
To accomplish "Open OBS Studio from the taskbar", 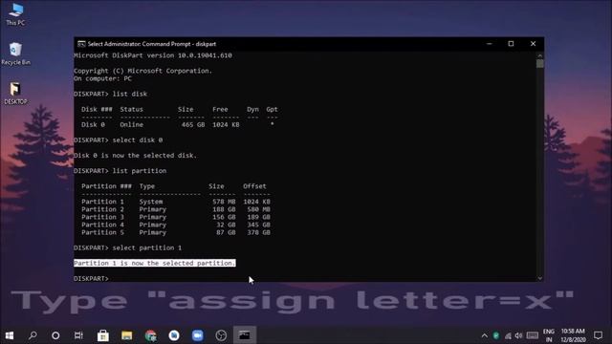I will (x=221, y=335).
